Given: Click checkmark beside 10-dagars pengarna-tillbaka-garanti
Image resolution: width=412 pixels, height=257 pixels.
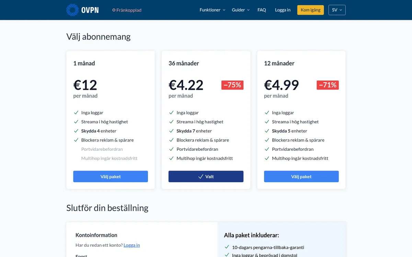Looking at the screenshot, I should pyautogui.click(x=227, y=247).
